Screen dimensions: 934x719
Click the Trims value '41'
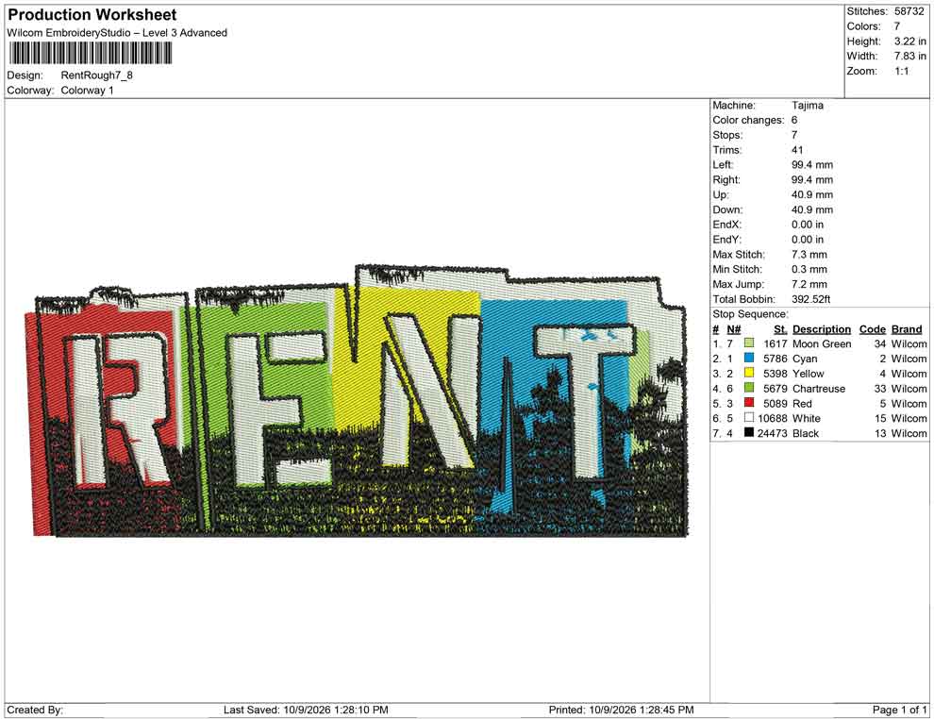point(797,150)
